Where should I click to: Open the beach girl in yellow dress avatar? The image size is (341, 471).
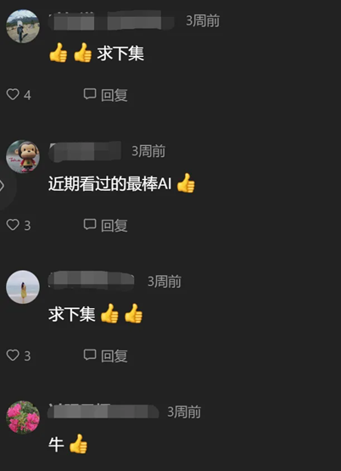tap(23, 287)
